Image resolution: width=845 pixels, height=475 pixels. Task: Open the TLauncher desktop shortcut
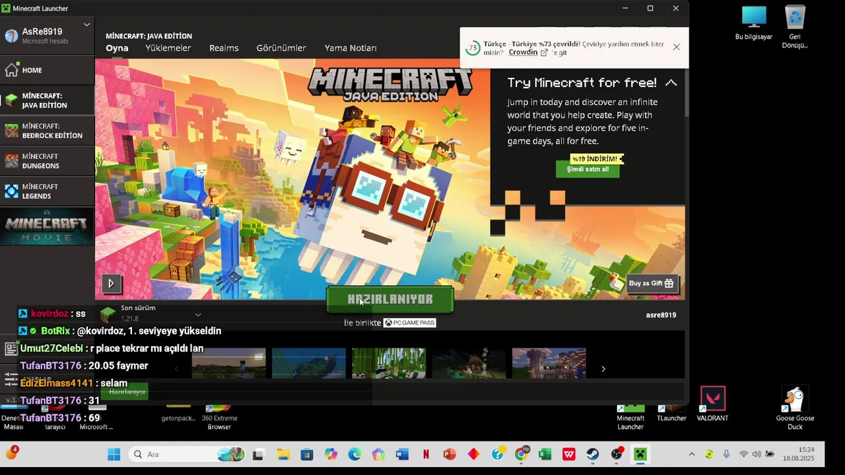click(x=671, y=412)
